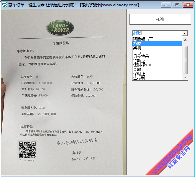Choose 宾利 in the dropdown list

point(157,48)
